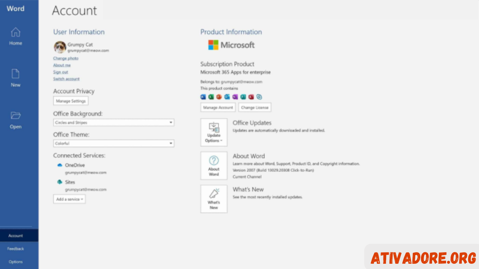Click the Excel app icon

[211, 97]
